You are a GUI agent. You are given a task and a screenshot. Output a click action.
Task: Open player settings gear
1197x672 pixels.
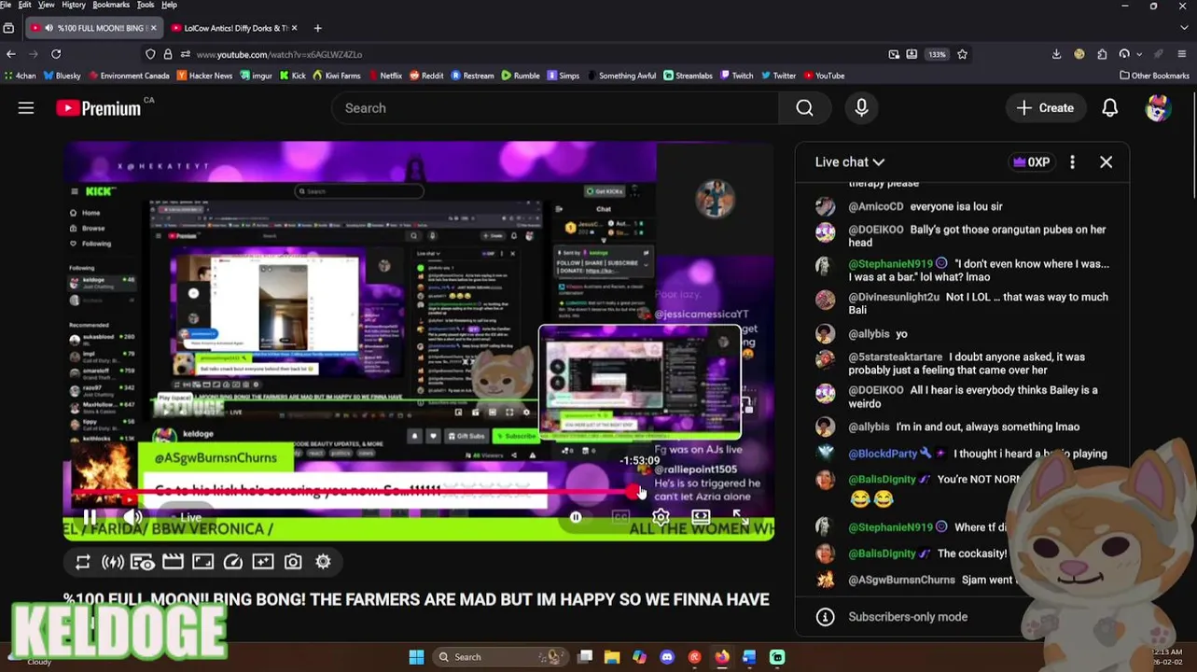click(x=661, y=517)
